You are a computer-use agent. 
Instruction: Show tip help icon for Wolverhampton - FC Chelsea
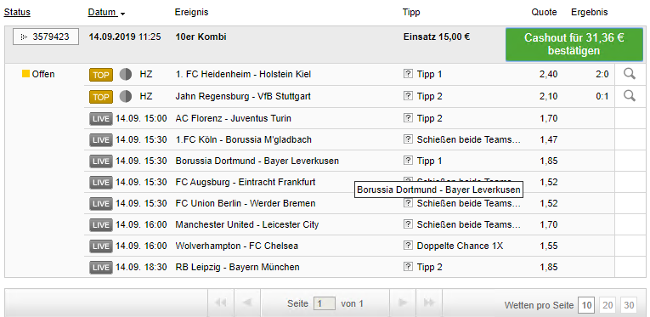point(408,246)
